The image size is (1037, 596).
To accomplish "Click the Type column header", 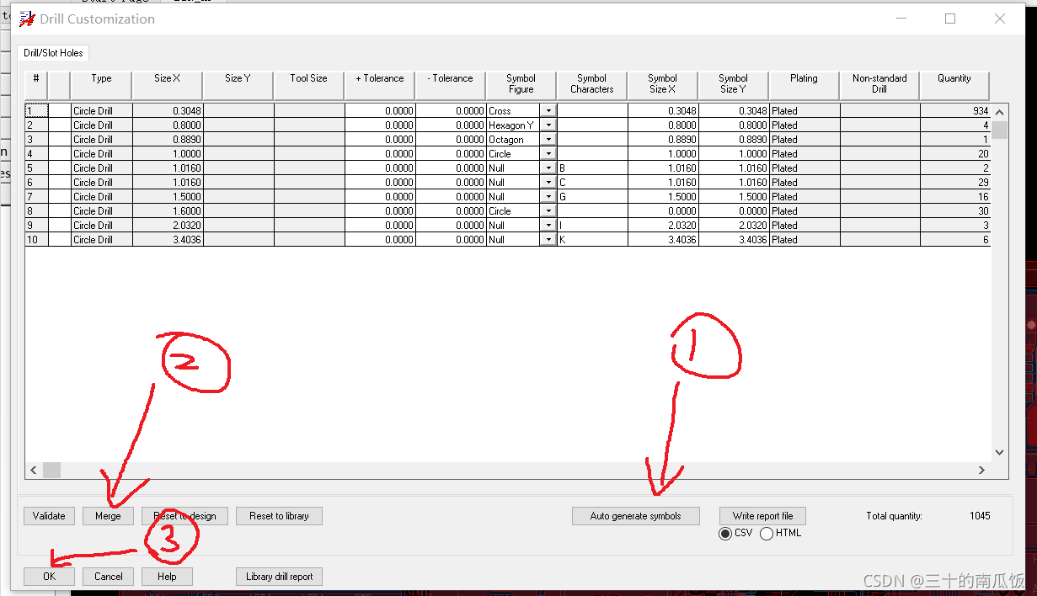I will pos(101,84).
